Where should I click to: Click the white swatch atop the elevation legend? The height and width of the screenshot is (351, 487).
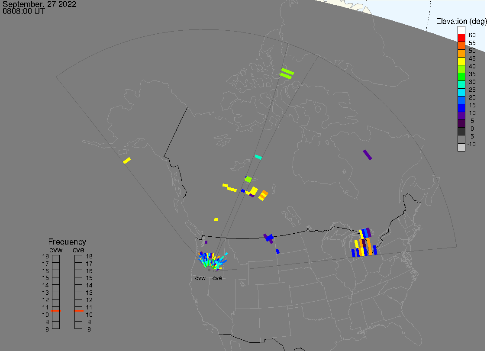461,30
